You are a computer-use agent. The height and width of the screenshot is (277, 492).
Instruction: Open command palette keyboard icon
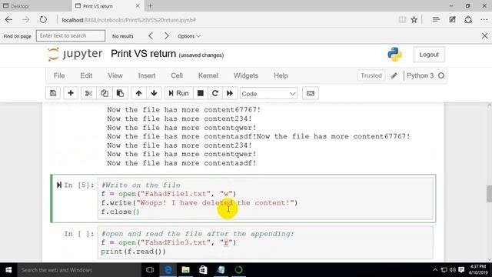tap(311, 93)
